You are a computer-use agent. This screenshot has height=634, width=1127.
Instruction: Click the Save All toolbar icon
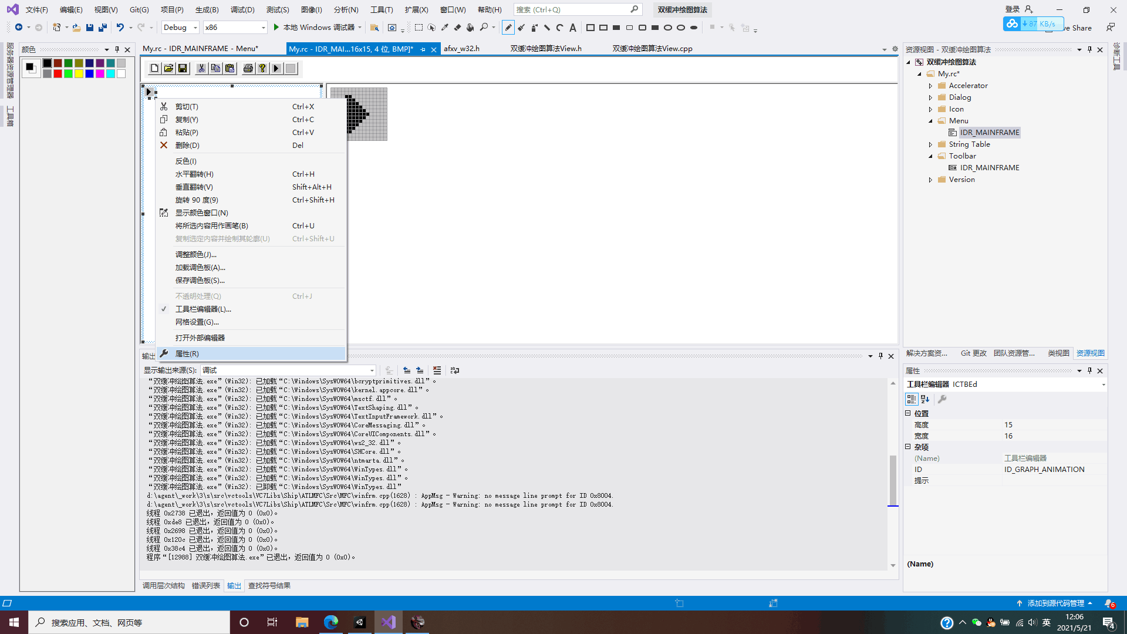click(103, 28)
